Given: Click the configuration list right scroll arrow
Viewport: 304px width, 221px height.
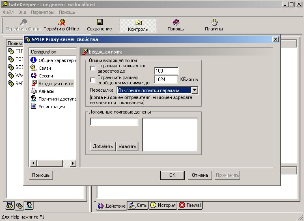Looking at the screenshot, I should pos(73,163).
